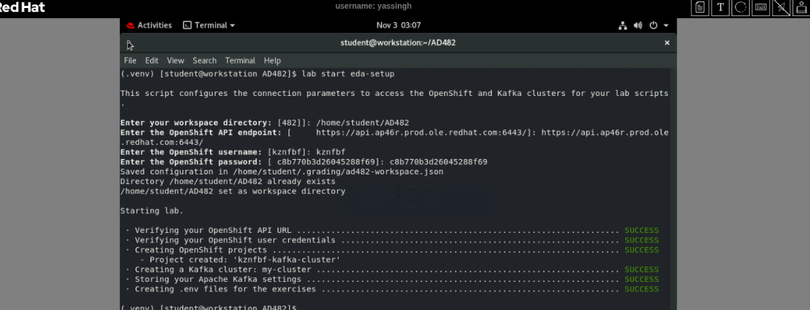Expand the system menu arrow
The image size is (810, 310).
[x=667, y=25]
